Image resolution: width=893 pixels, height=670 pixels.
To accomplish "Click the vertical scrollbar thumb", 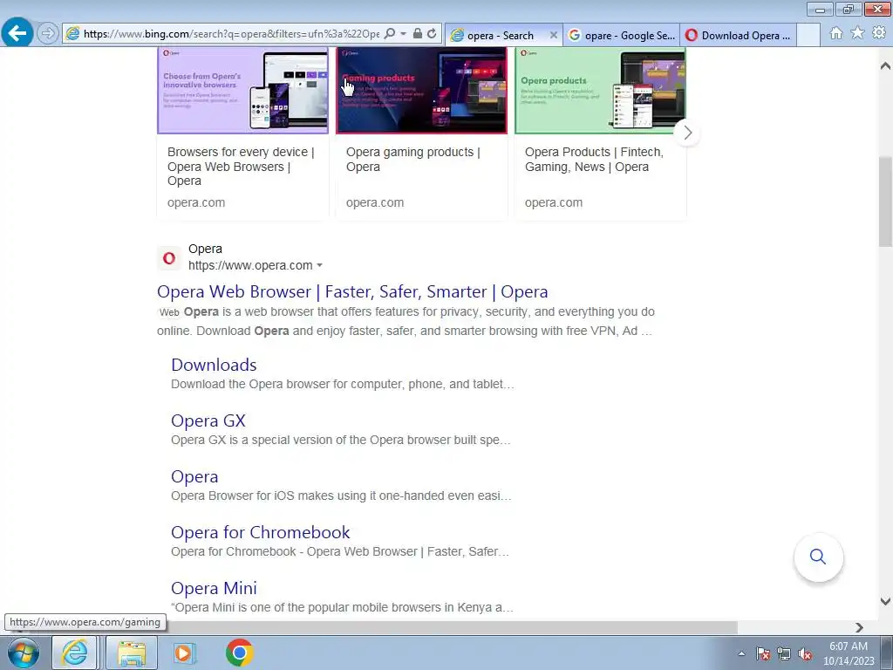I will coord(885,202).
